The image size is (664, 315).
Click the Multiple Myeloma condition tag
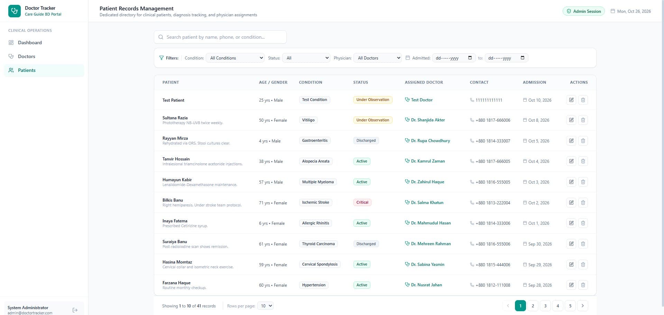[x=318, y=182]
